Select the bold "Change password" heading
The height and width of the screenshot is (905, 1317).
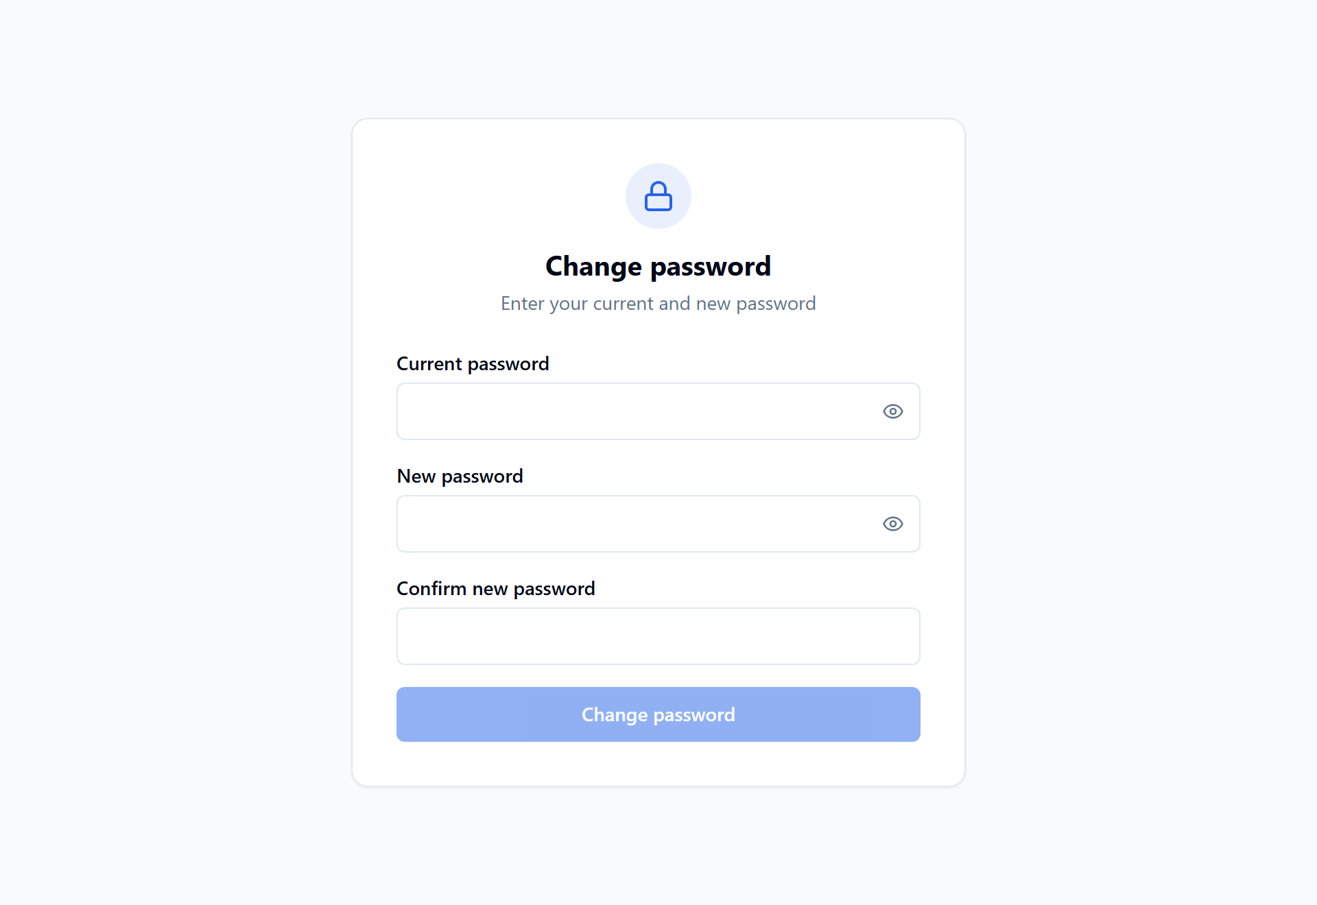click(x=658, y=267)
